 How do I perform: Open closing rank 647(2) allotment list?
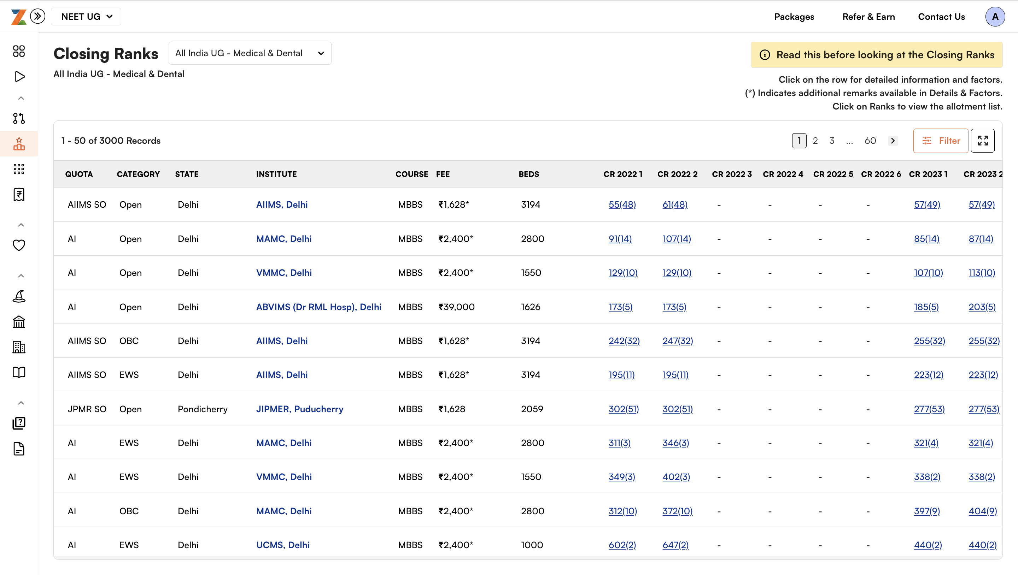click(x=675, y=545)
